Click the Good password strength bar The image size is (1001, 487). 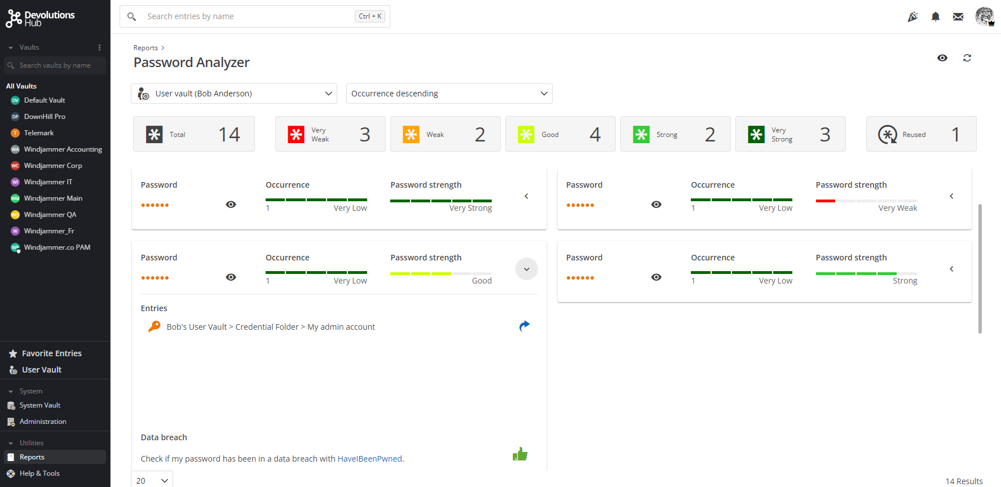441,273
